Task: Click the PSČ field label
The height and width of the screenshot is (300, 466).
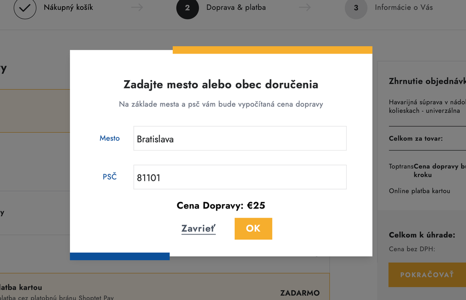Action: coord(109,177)
